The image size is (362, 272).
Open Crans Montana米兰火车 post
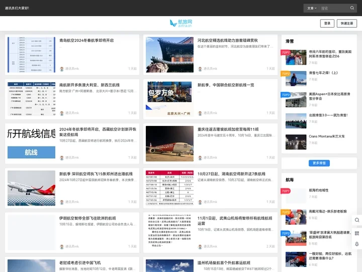327,136
